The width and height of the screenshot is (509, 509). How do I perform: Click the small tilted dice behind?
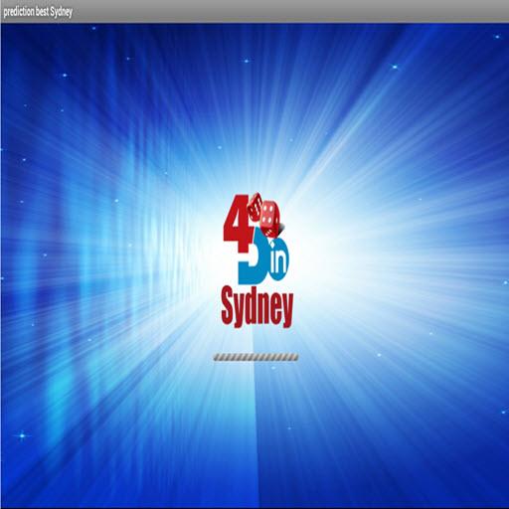pyautogui.click(x=255, y=206)
